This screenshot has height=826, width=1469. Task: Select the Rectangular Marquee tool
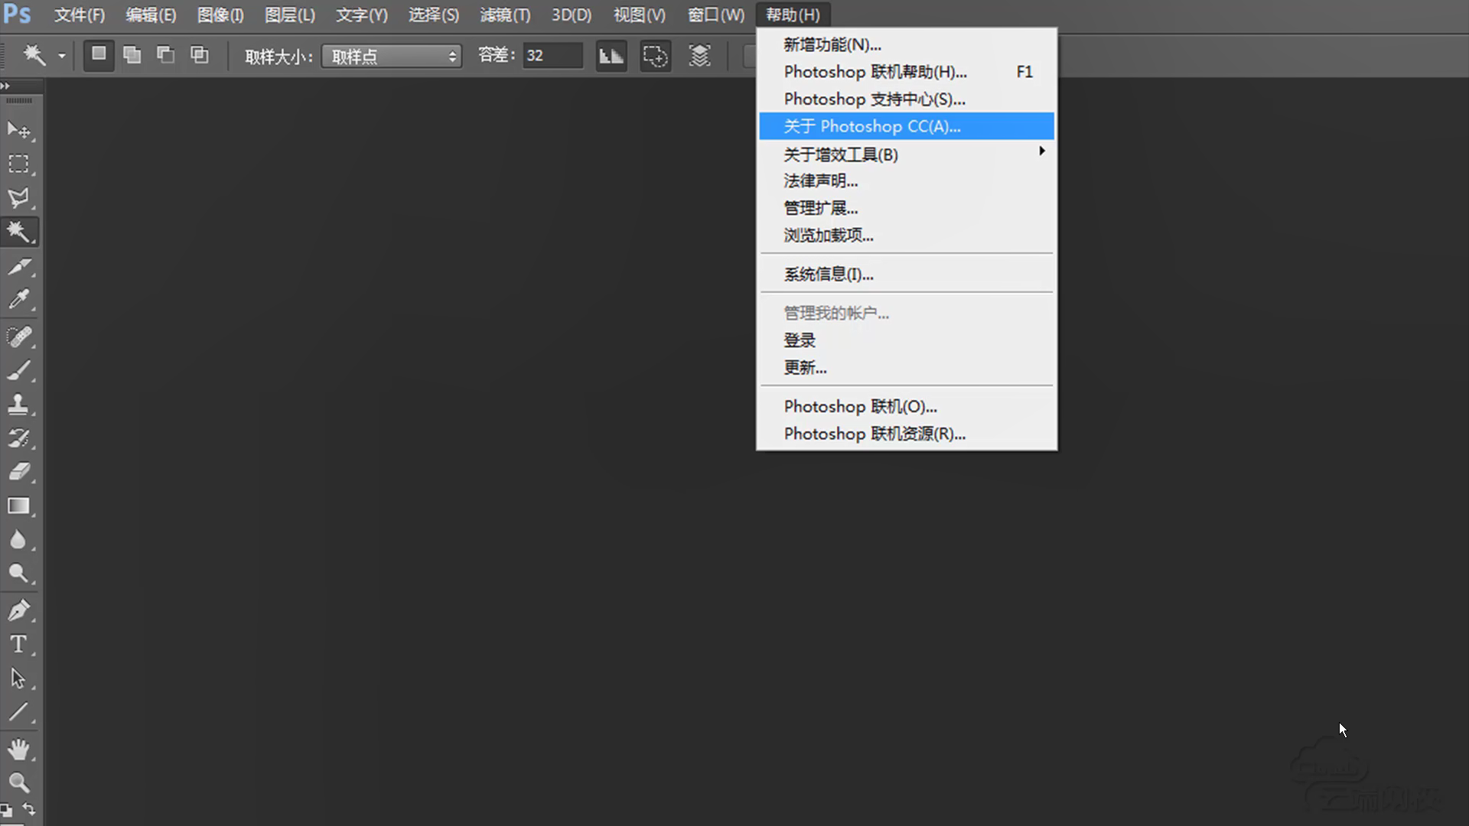pyautogui.click(x=18, y=164)
